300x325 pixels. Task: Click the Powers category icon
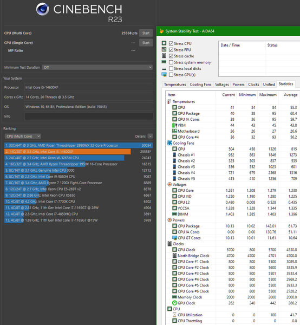coord(169,220)
